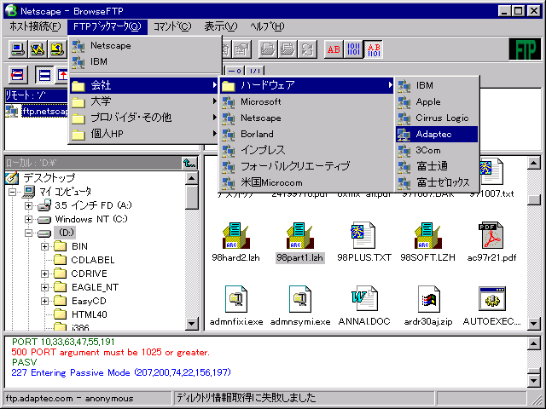The width and height of the screenshot is (546, 409).
Task: Select the 98SOFT.LZH archive file
Action: [427, 242]
